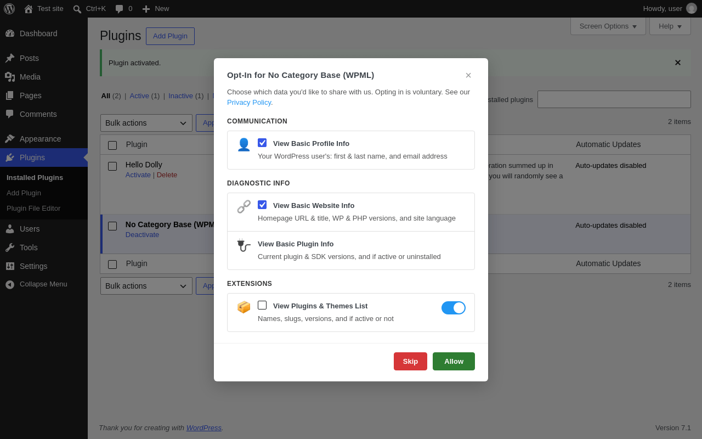Open Pages via its sidebar icon
Viewport: 702px width, 439px height.
tap(10, 95)
